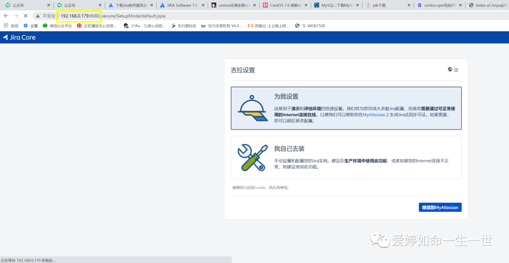Close the centos环境安装 tab
Viewport: 509px width, 263px height.
coord(254,5)
